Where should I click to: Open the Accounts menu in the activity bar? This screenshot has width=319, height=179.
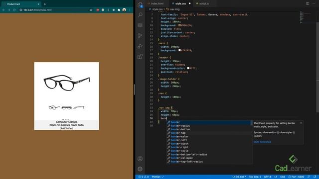pos(140,159)
